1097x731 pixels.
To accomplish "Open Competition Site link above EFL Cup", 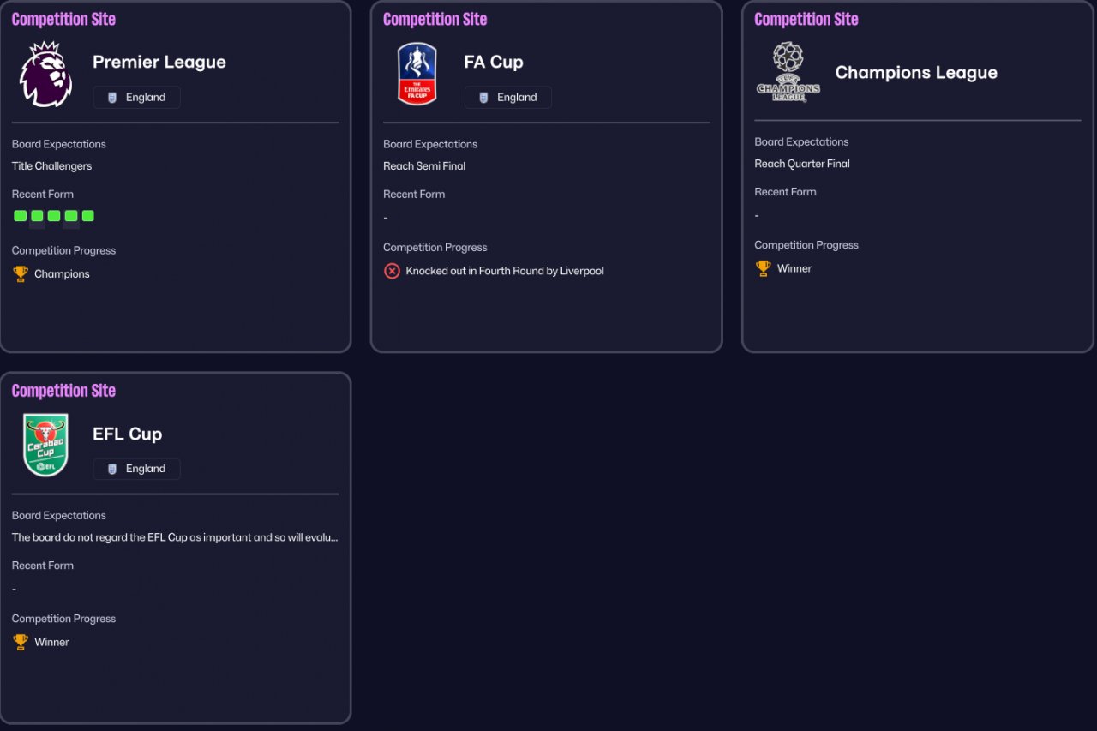I will (63, 391).
